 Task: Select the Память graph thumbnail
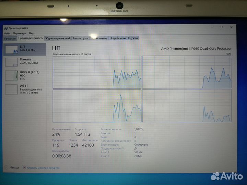(x=11, y=62)
